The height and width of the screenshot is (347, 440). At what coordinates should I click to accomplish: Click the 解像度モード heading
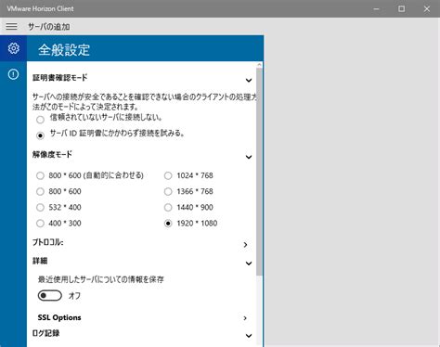pos(52,154)
